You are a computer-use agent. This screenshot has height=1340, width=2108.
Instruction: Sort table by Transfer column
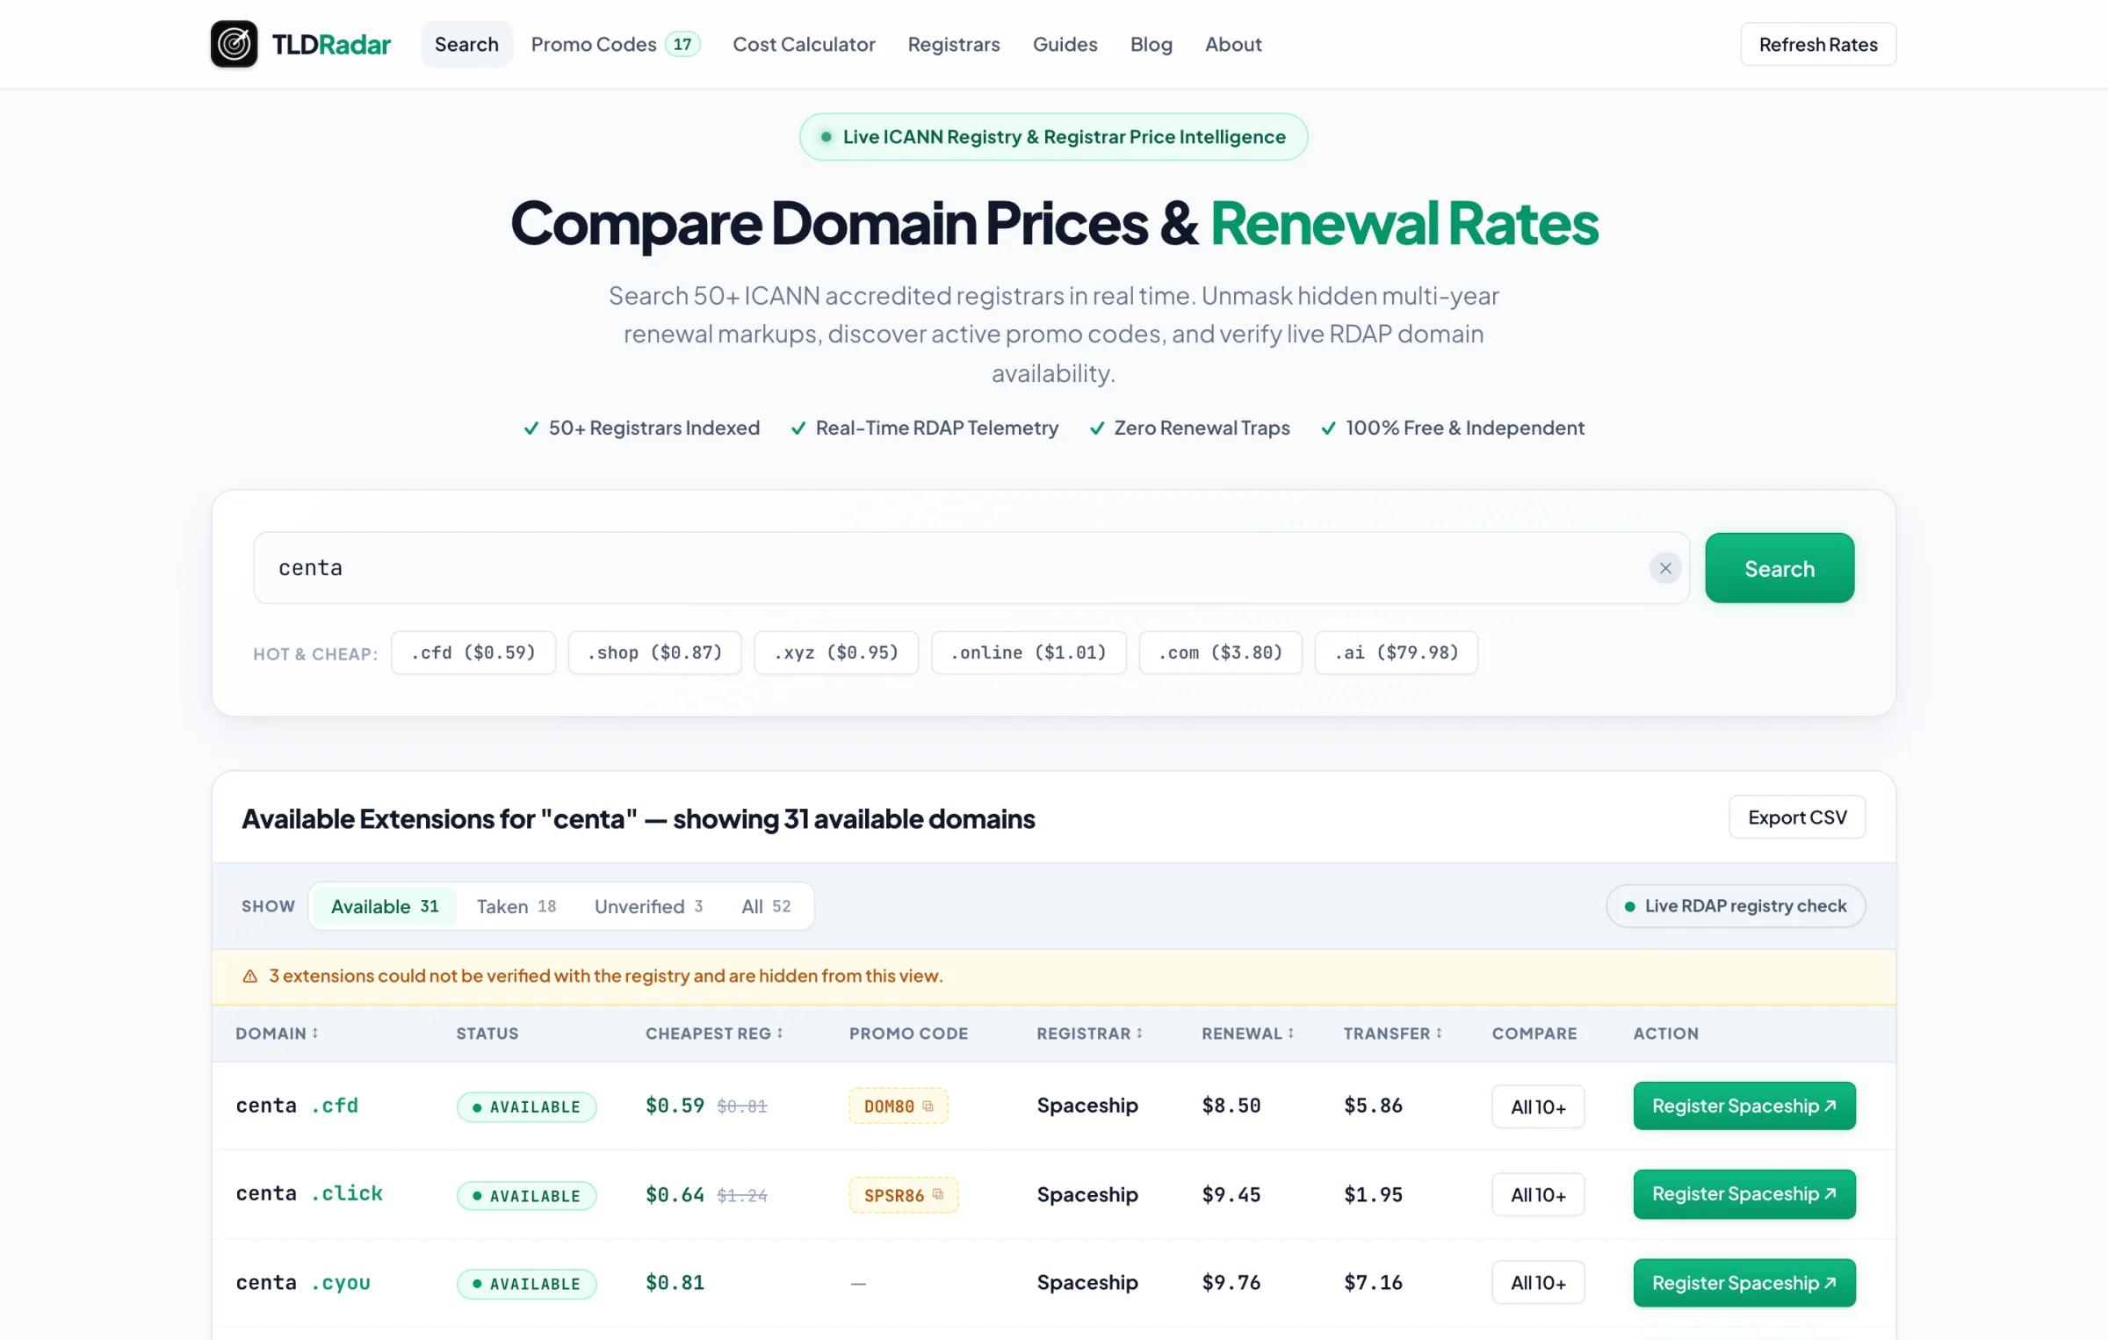[1392, 1034]
